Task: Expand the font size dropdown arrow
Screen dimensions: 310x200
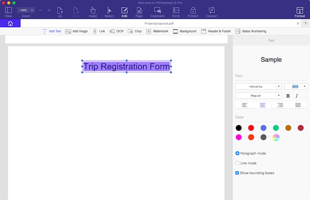Action: [305, 86]
